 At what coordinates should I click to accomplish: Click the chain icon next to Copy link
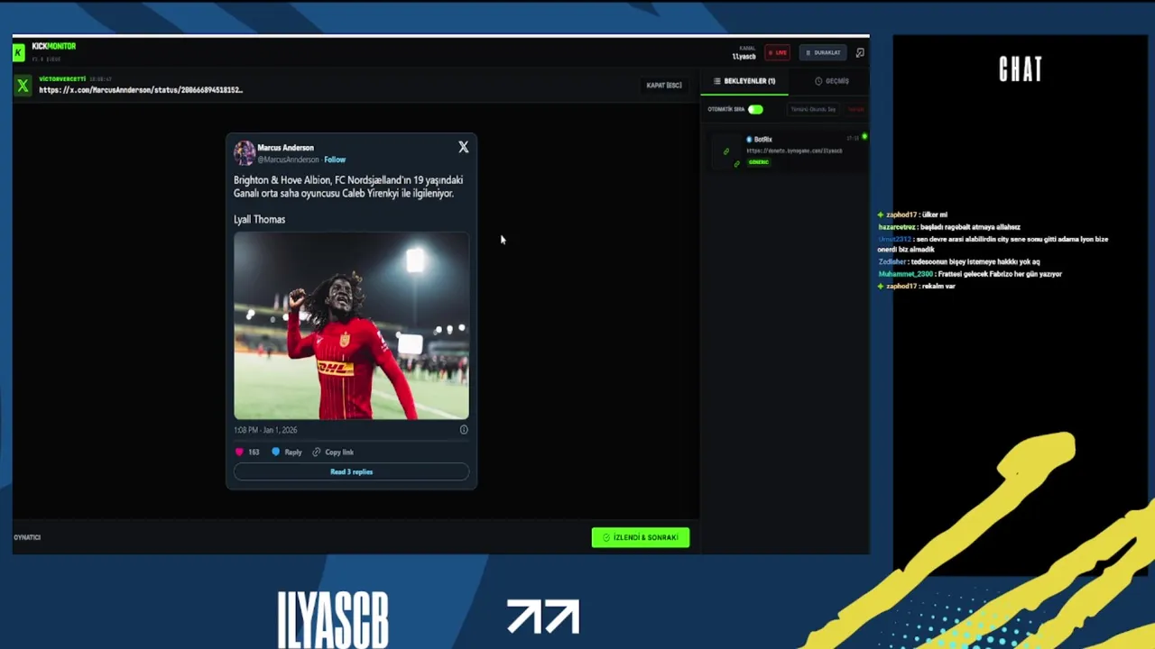click(317, 452)
